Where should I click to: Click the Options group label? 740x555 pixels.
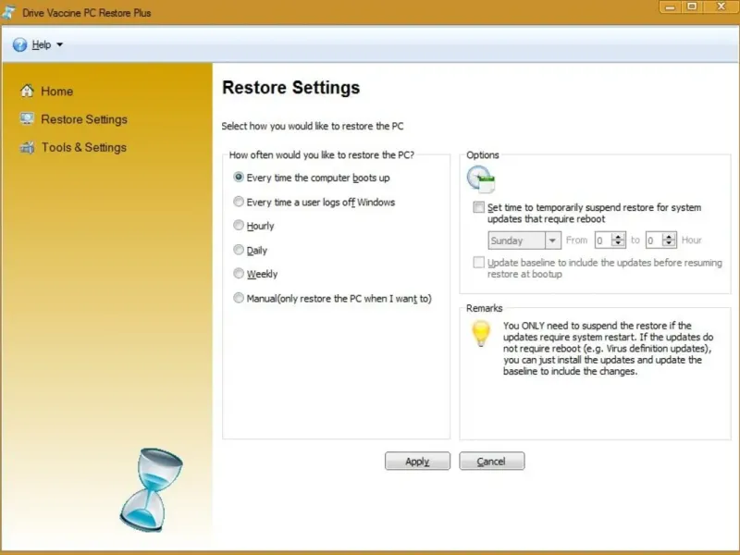click(x=482, y=155)
